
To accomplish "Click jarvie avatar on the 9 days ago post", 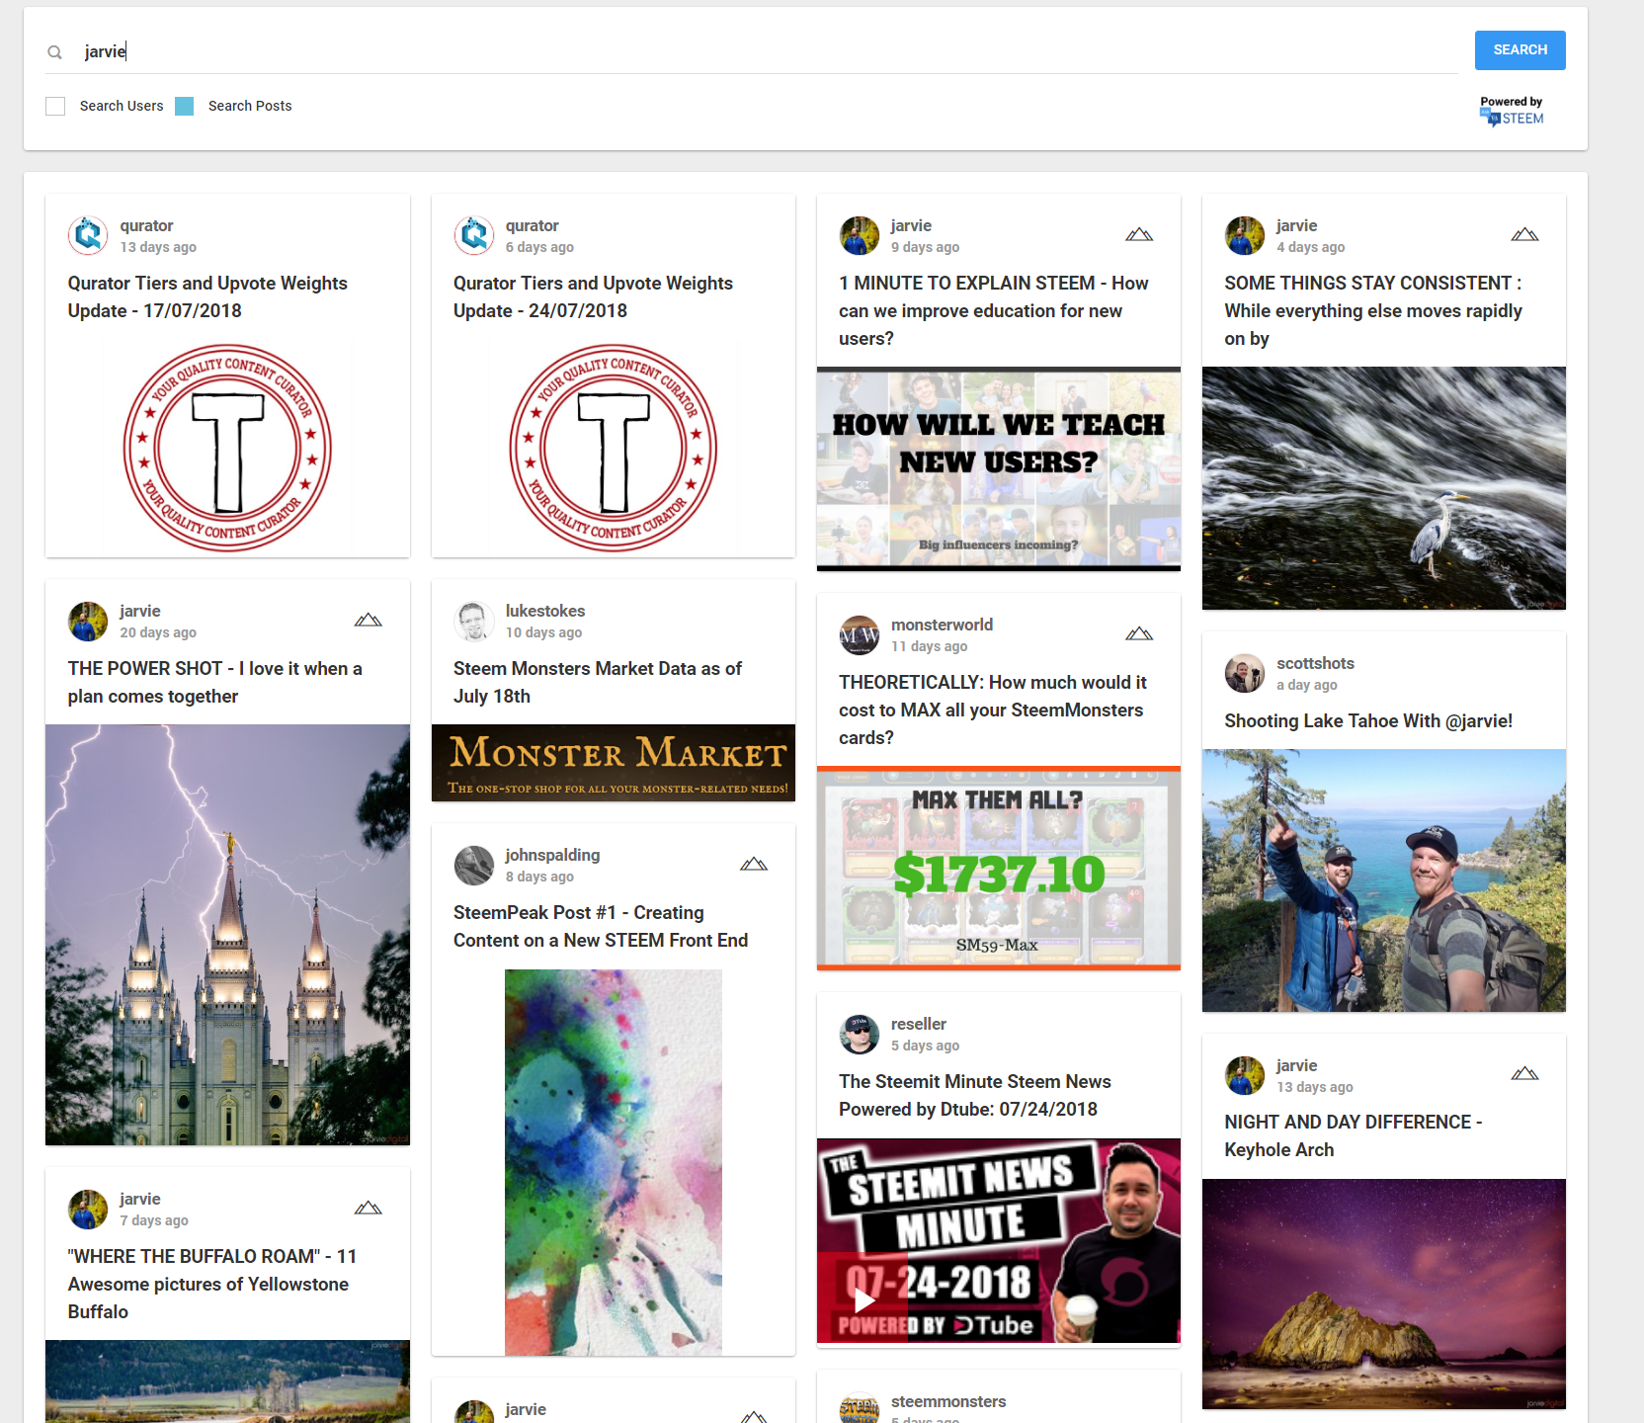I will pyautogui.click(x=859, y=235).
